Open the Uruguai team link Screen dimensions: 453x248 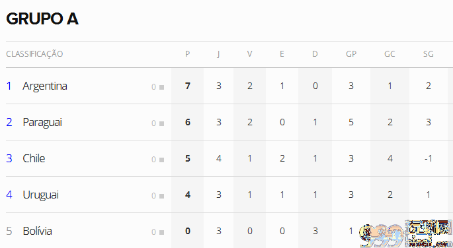pos(41,195)
